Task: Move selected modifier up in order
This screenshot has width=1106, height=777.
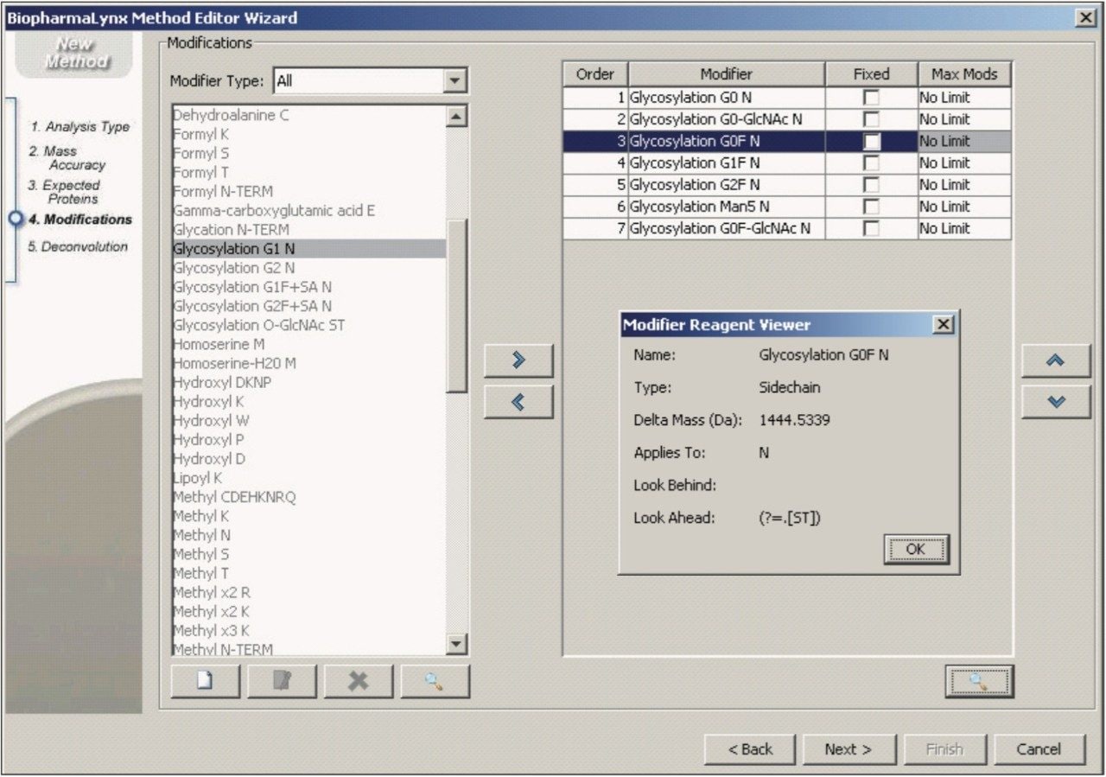Action: pos(1056,361)
